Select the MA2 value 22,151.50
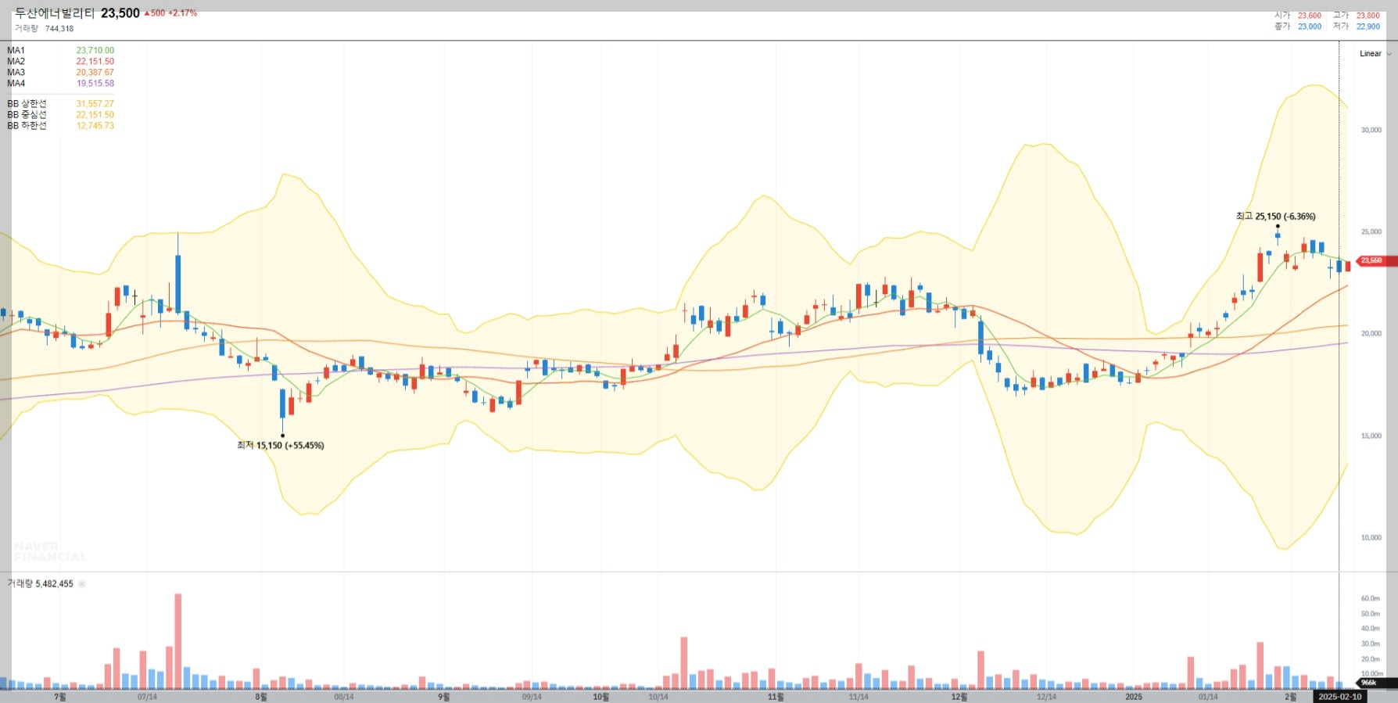The image size is (1398, 703). 95,62
